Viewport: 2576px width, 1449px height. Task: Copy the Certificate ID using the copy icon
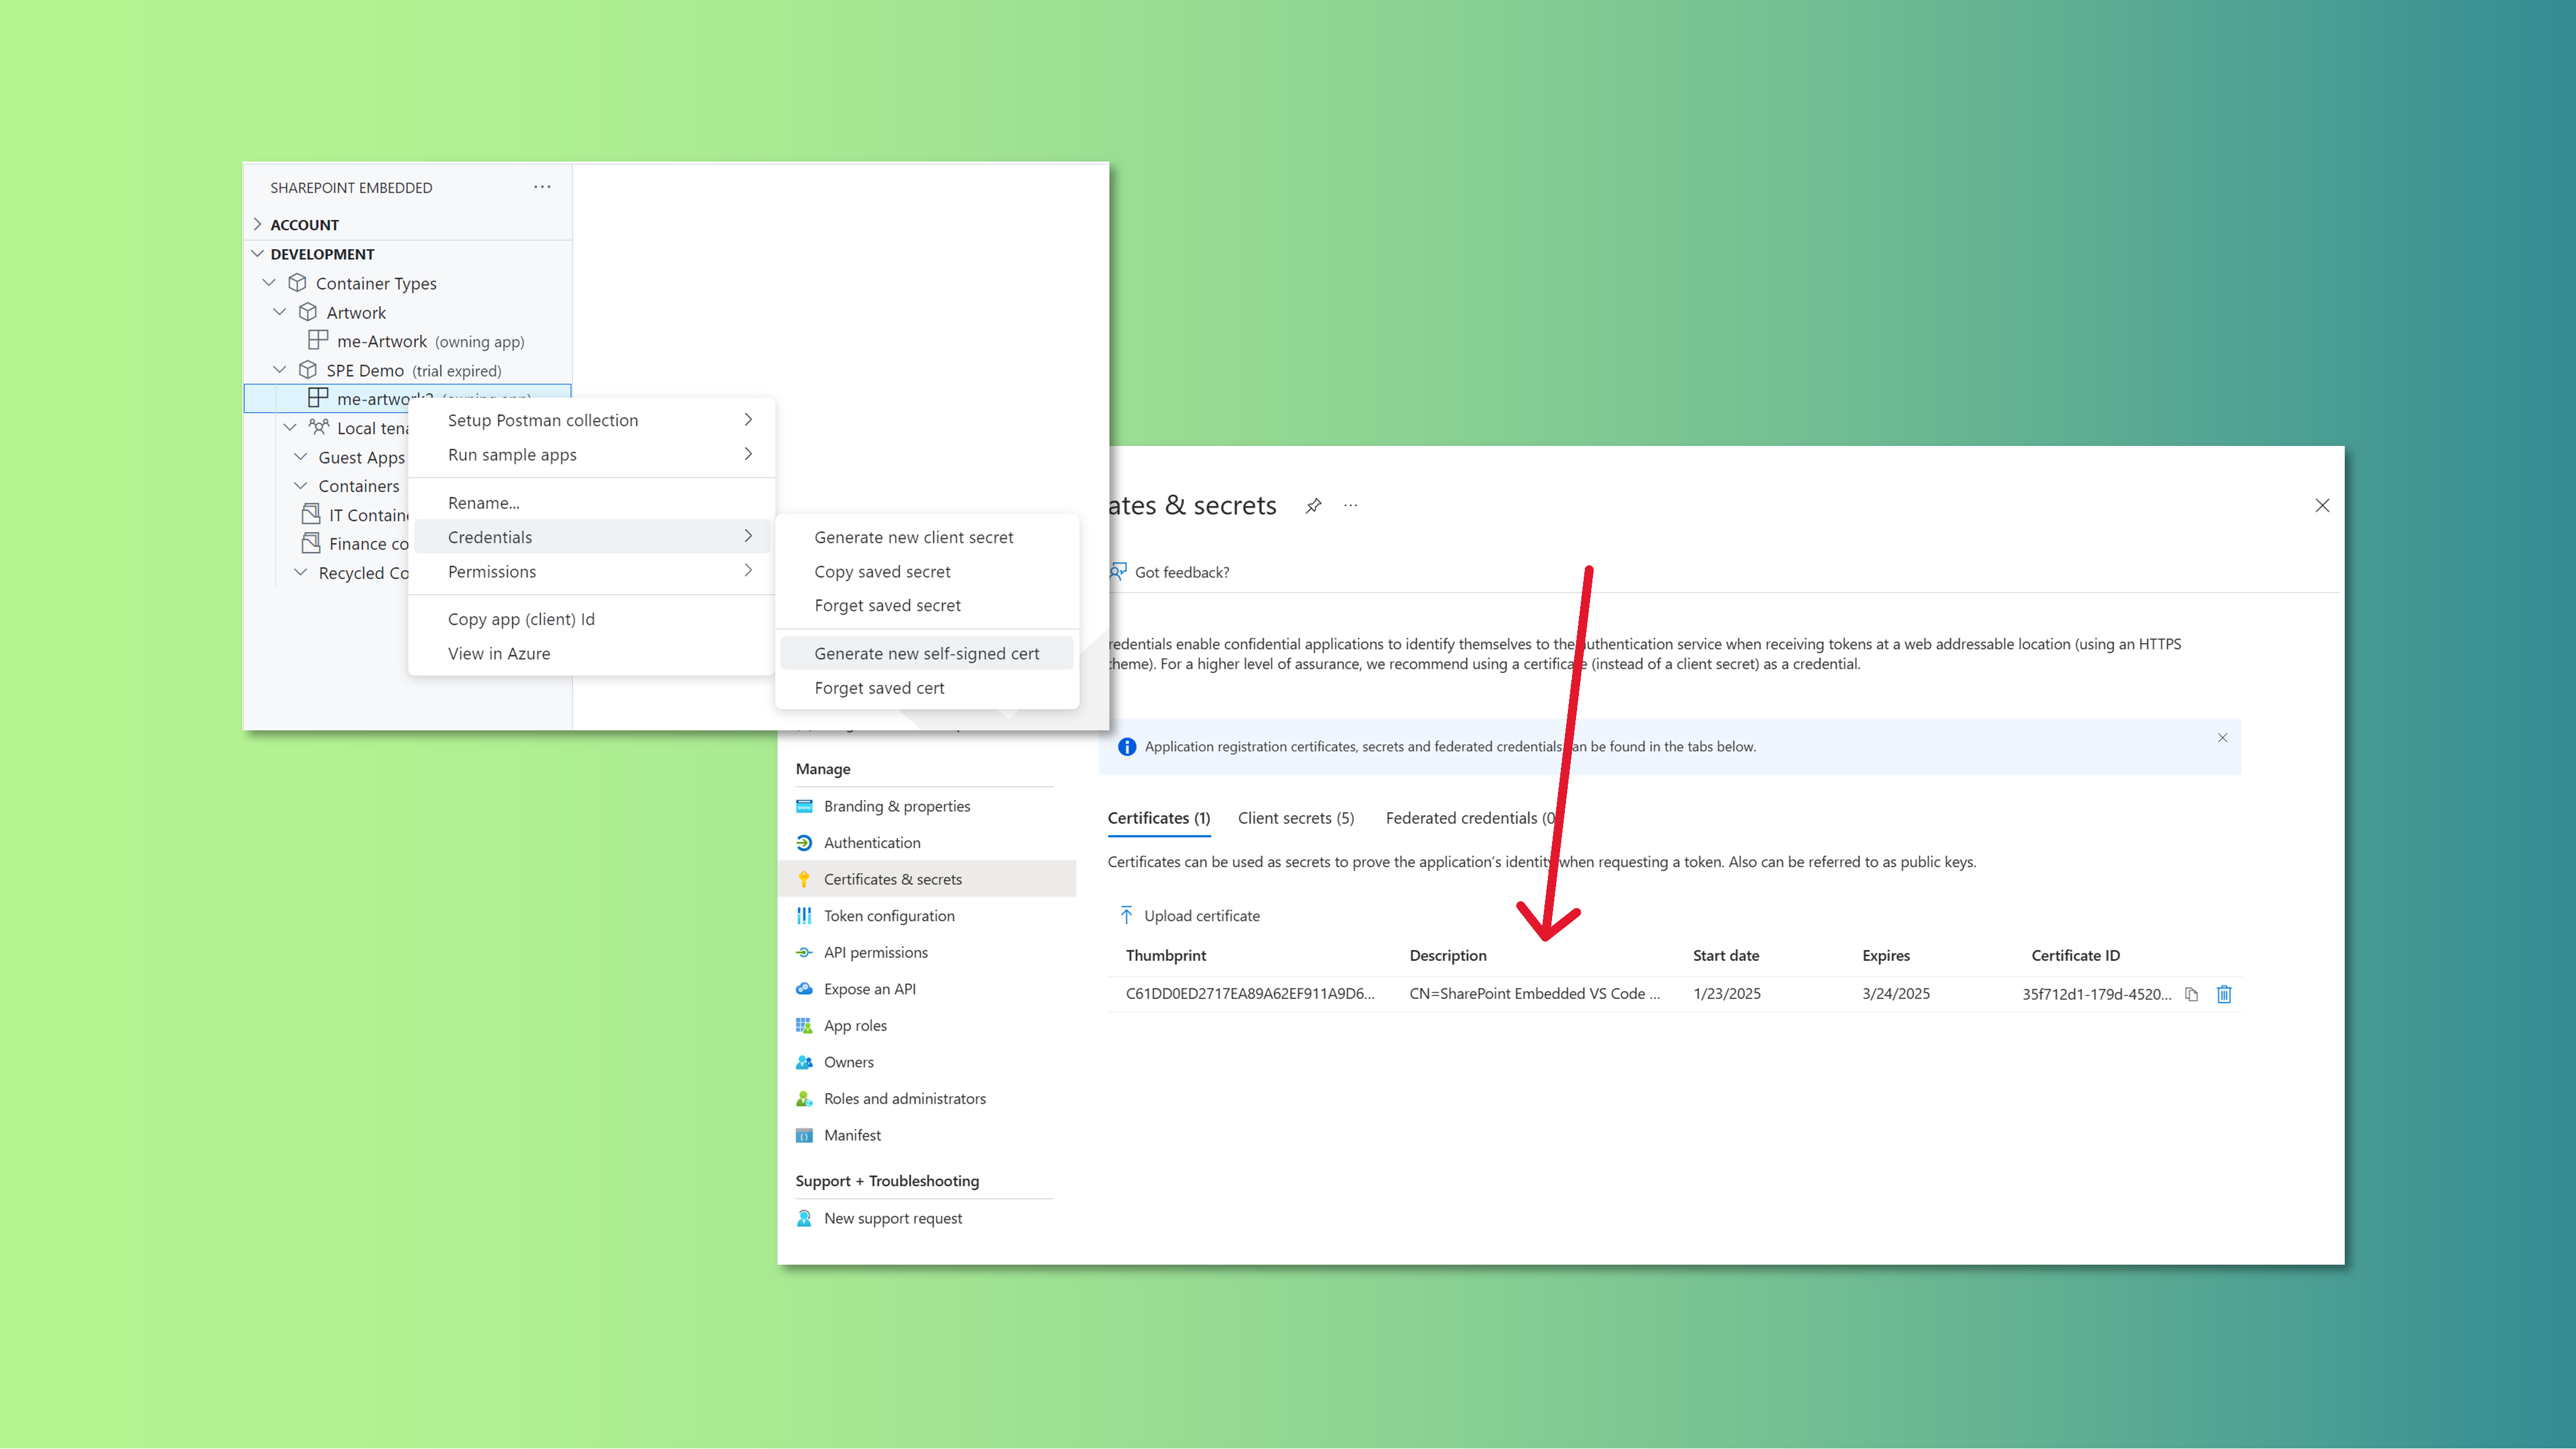2190,993
